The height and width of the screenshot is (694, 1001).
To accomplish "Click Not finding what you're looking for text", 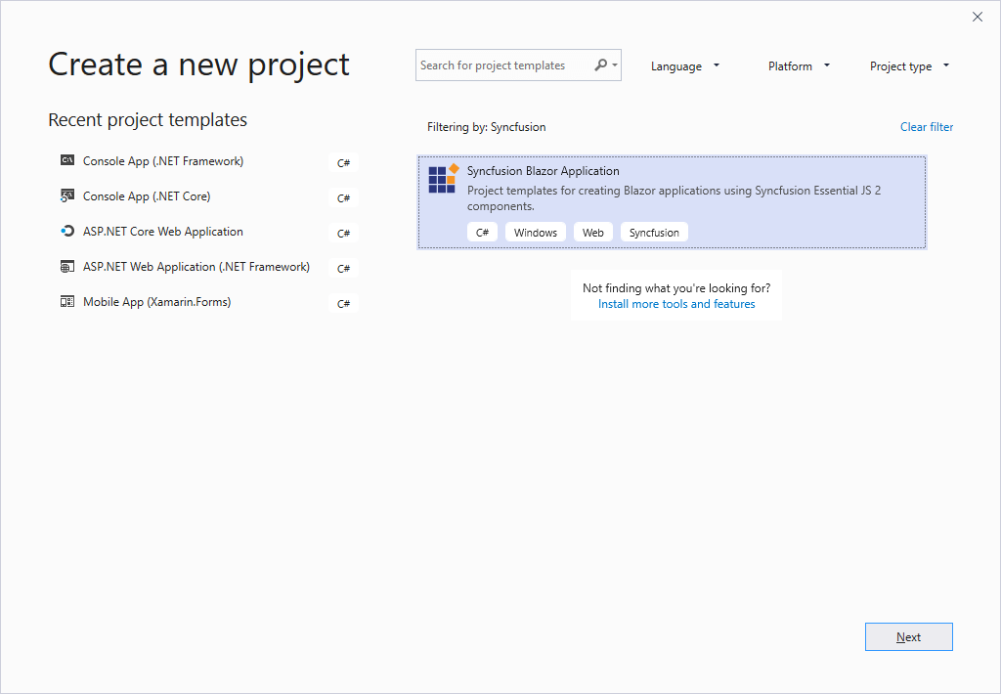I will click(x=676, y=288).
